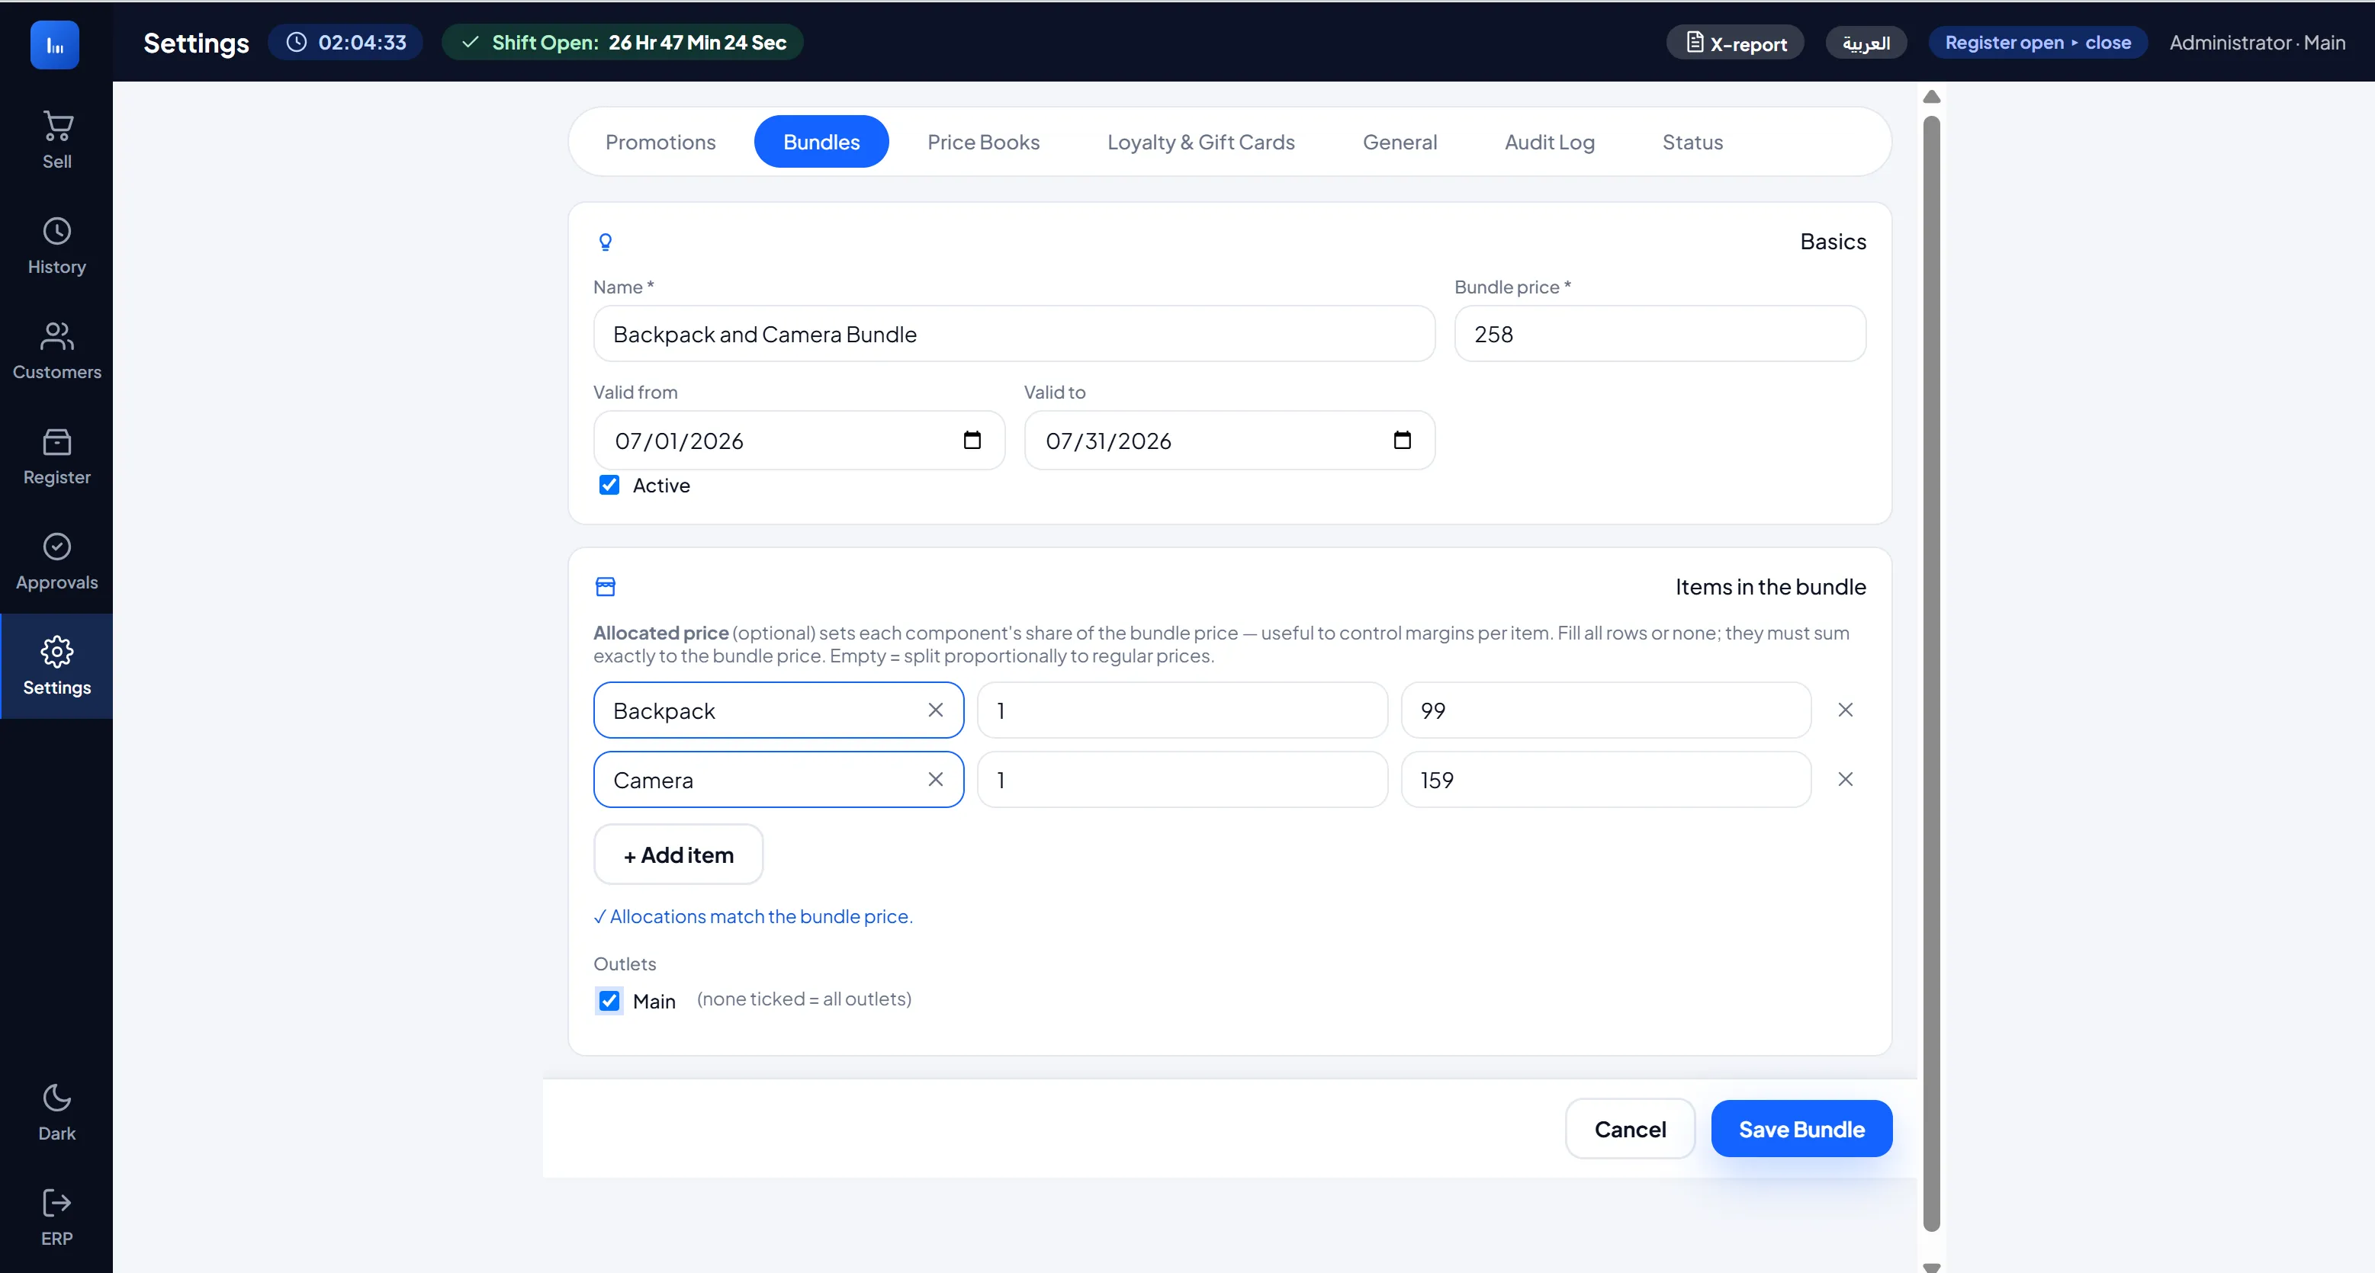Viewport: 2375px width, 1273px height.
Task: Click the vertical scrollbar thumb
Action: coord(1932,673)
